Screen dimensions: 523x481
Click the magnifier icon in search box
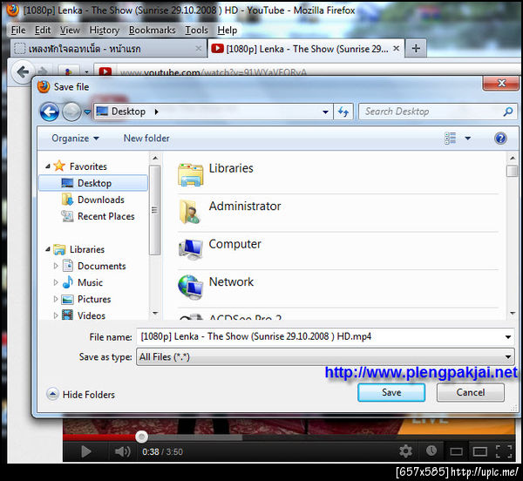tap(508, 112)
